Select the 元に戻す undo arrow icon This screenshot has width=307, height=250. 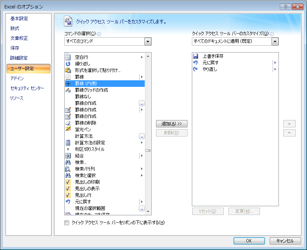pyautogui.click(x=195, y=62)
